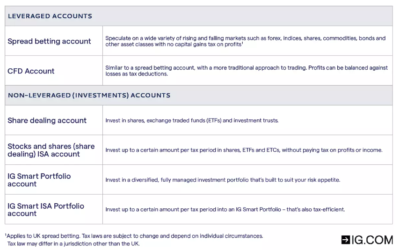399x250 pixels.
Task: Open the CFD Account row label
Action: pos(31,71)
